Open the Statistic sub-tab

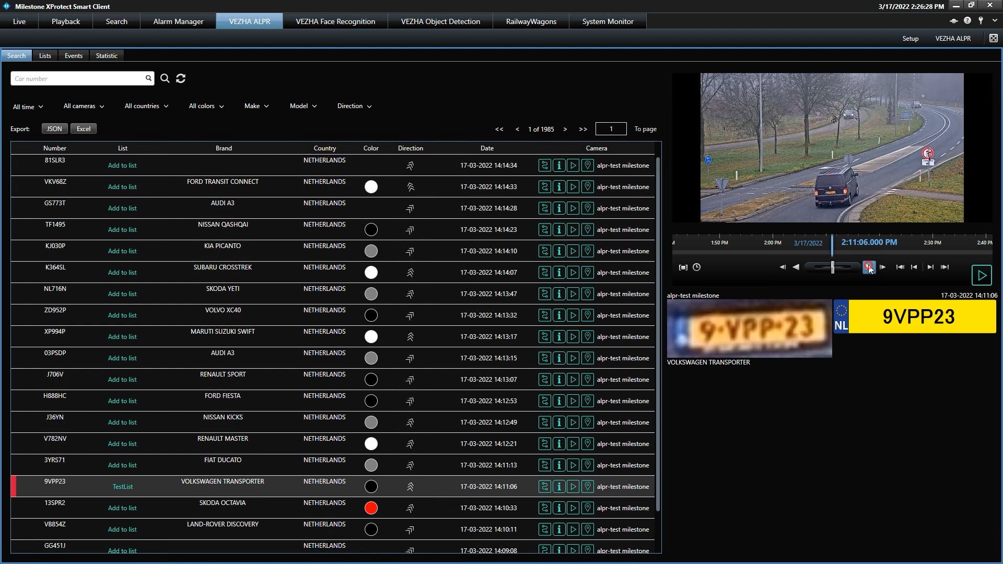(107, 56)
